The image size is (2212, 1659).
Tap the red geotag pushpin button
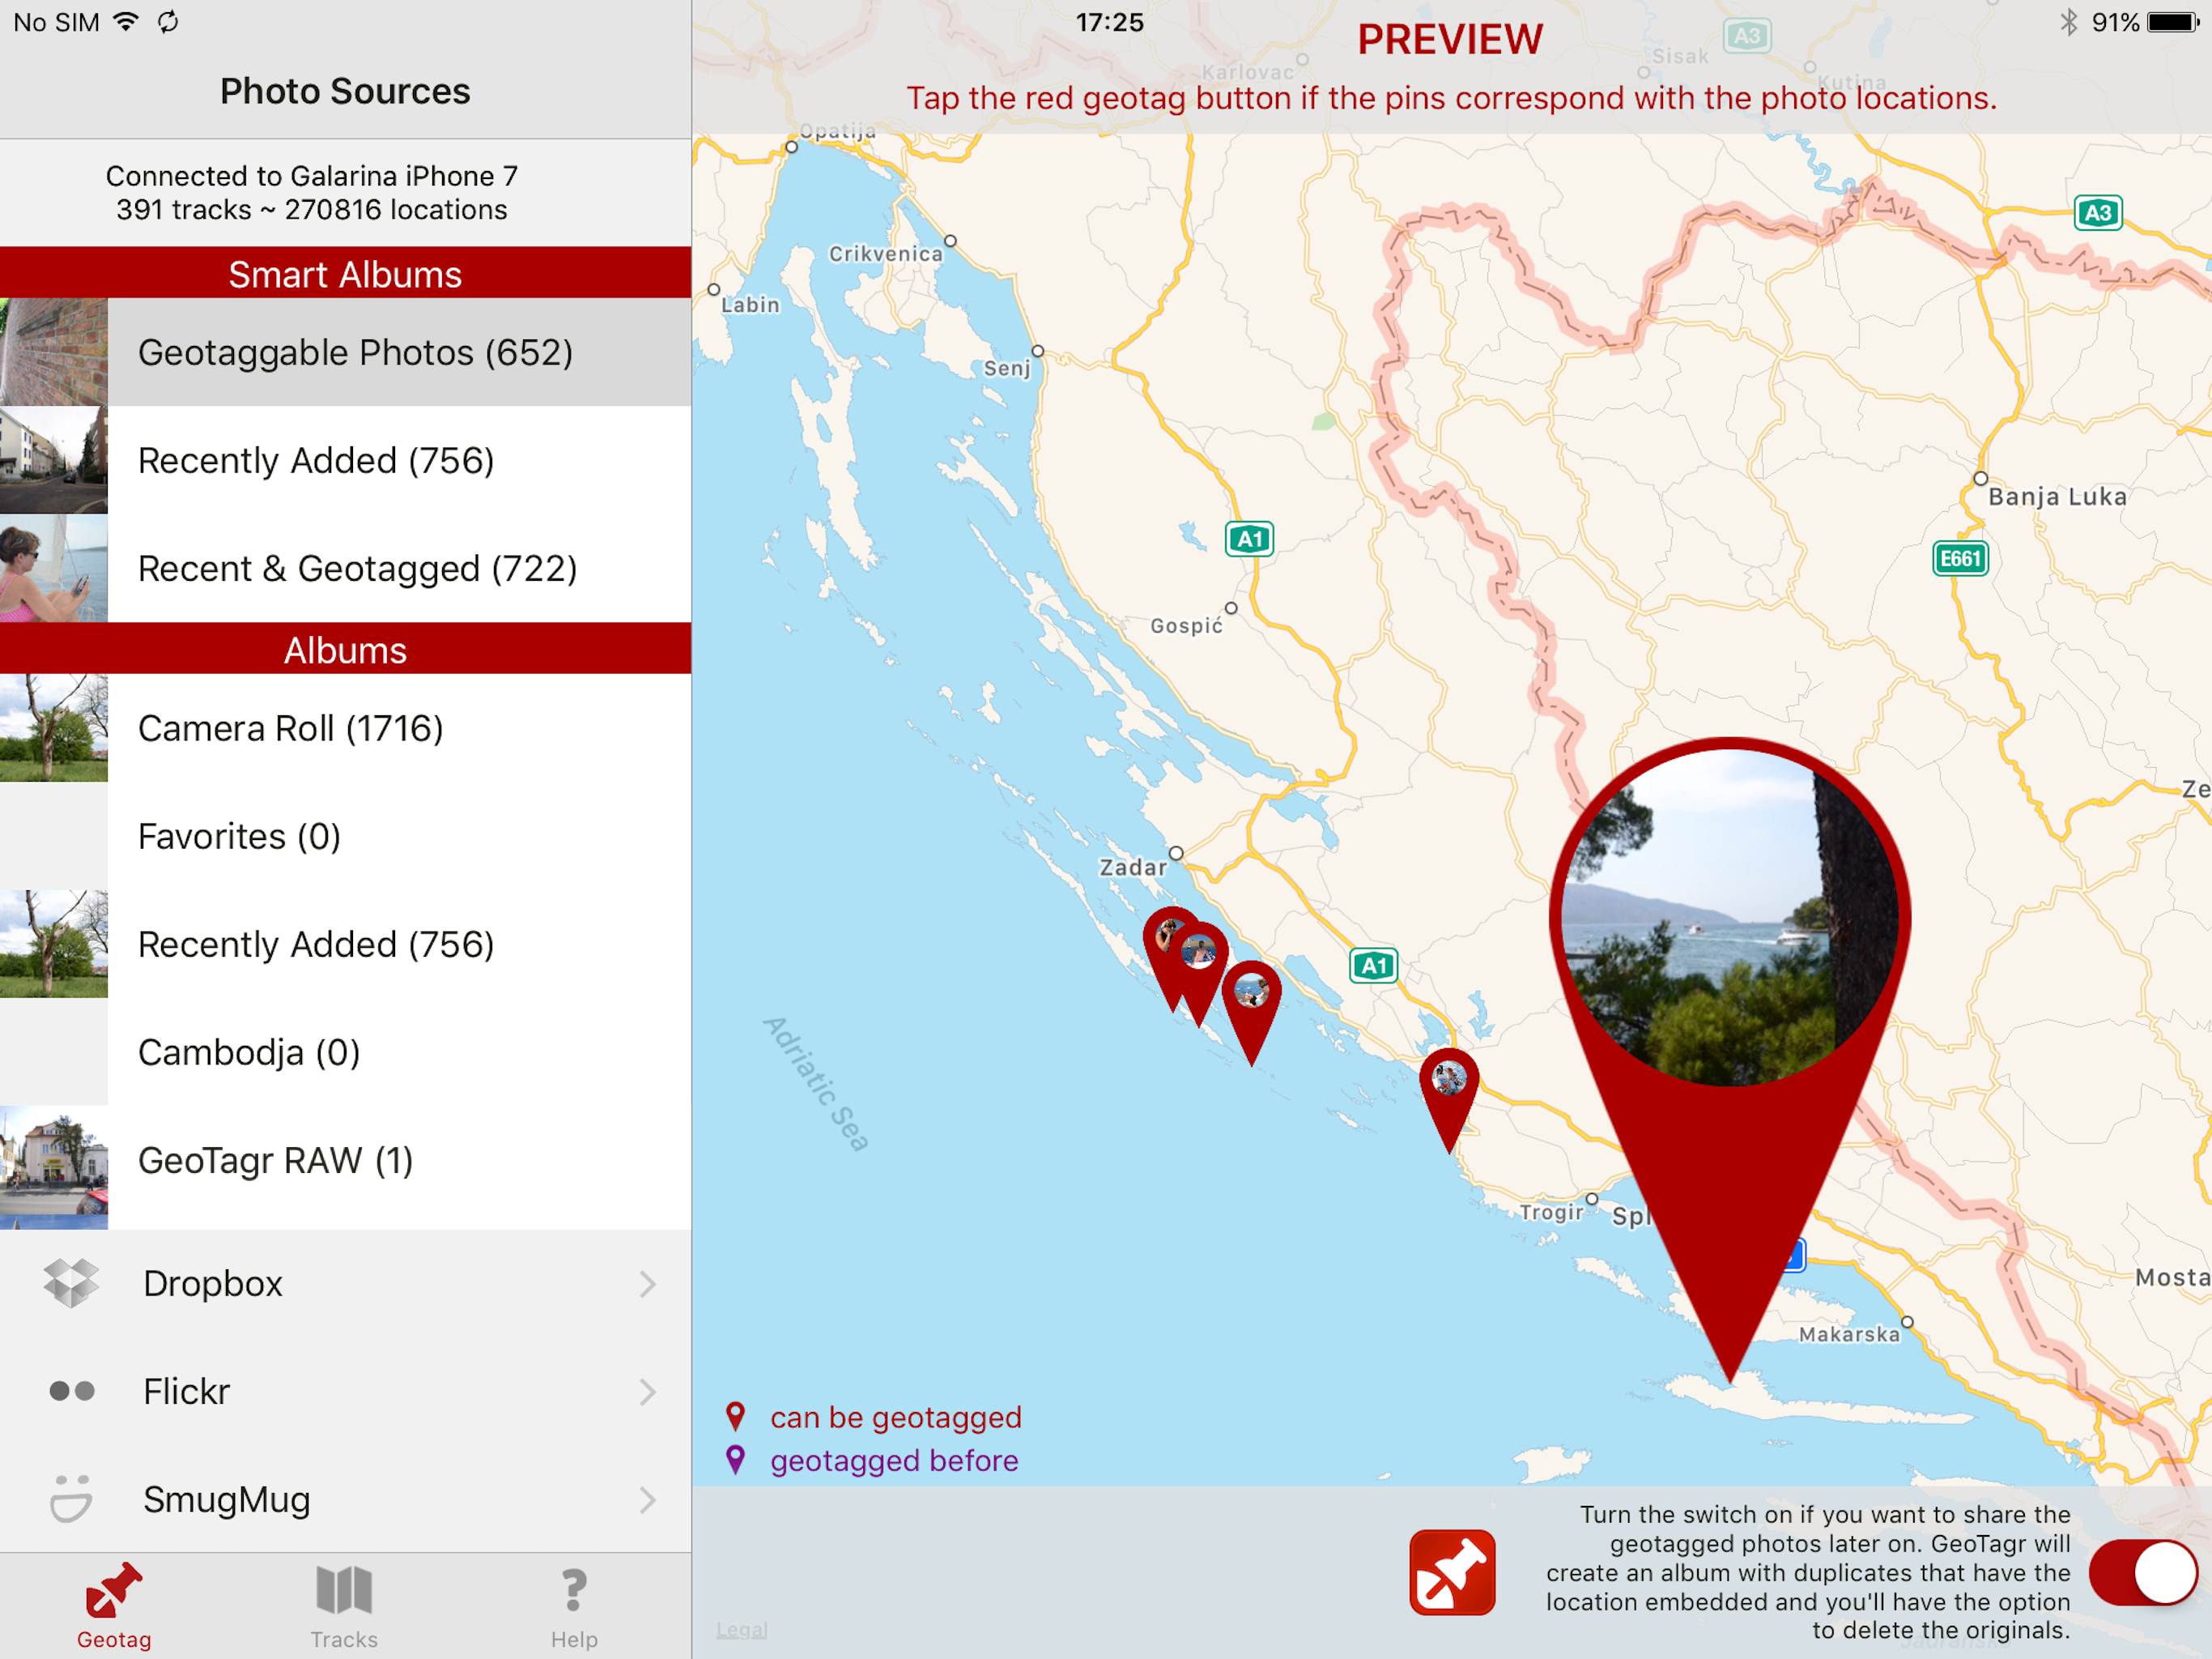pyautogui.click(x=1452, y=1572)
